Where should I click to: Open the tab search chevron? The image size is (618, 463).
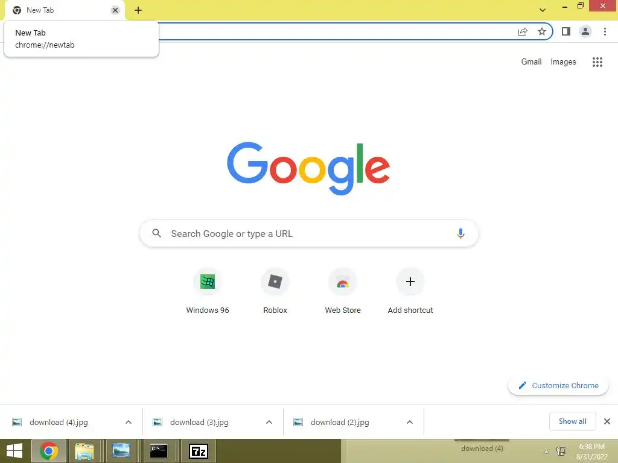coord(543,10)
